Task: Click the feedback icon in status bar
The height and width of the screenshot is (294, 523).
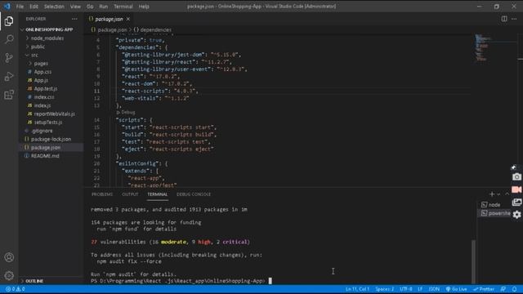Action: [x=503, y=289]
